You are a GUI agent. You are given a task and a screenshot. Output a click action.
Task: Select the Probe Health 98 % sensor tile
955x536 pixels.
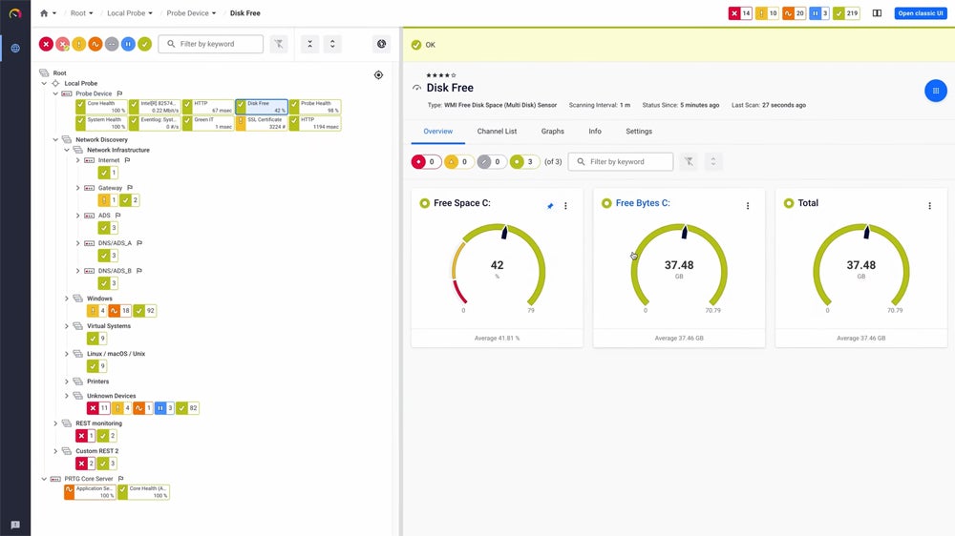coord(315,107)
